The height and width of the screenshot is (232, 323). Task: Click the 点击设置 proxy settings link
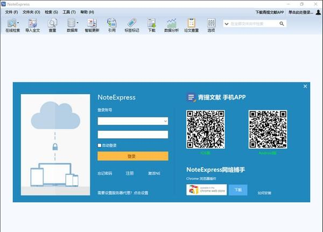141,193
